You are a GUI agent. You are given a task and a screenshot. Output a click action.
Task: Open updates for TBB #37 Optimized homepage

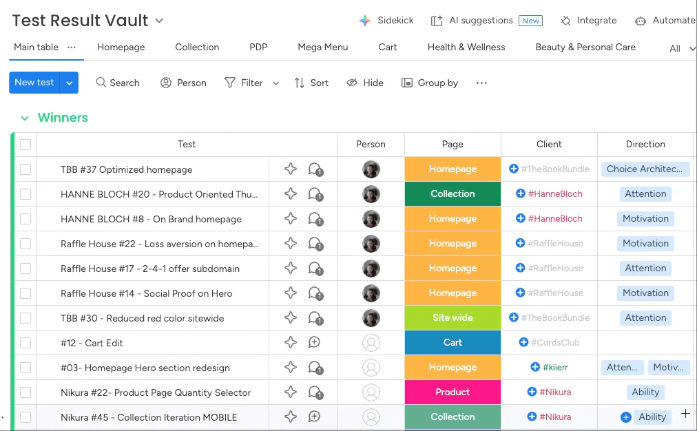pos(315,169)
